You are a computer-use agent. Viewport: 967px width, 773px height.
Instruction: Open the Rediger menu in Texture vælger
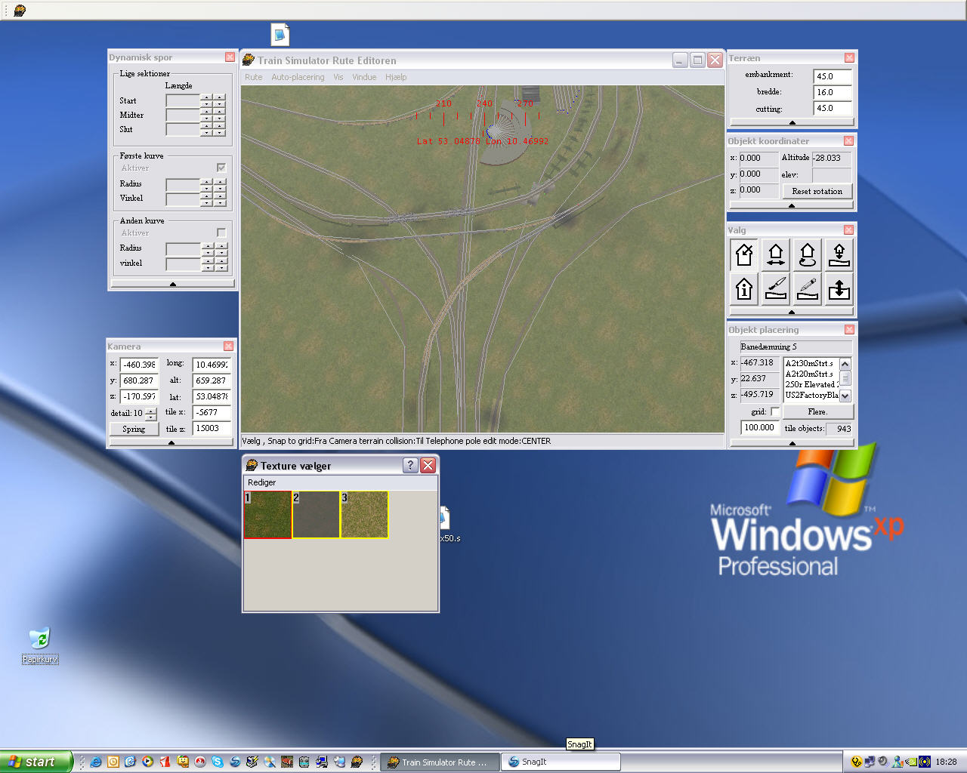pos(262,482)
